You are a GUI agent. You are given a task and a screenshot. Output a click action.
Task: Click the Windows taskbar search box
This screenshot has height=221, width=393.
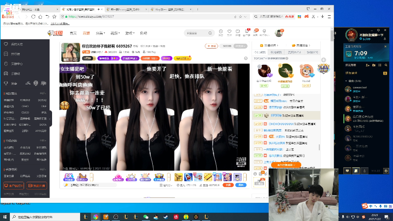(45, 217)
